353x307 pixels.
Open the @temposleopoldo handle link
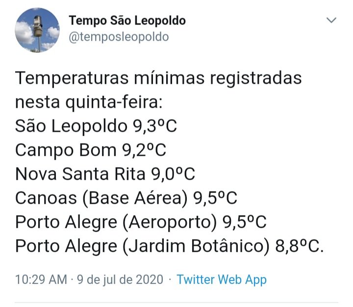coord(119,37)
